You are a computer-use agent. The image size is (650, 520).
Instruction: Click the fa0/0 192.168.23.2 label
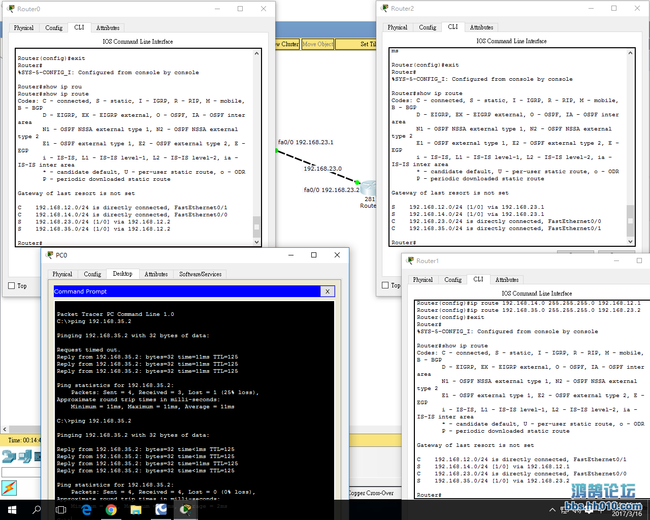point(332,190)
